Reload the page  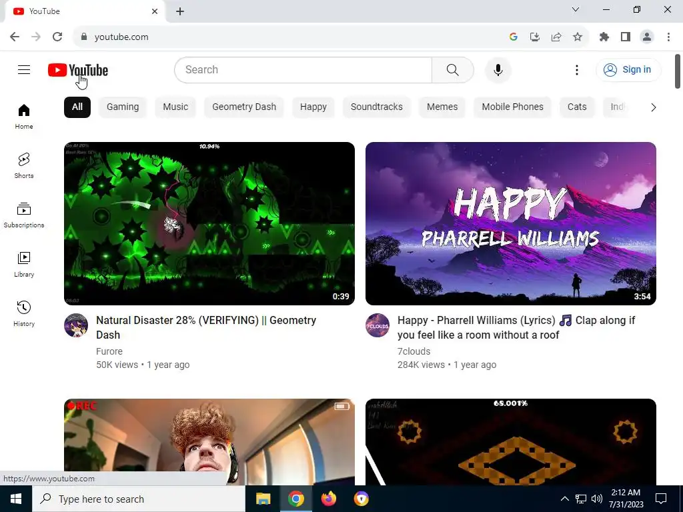click(x=57, y=37)
